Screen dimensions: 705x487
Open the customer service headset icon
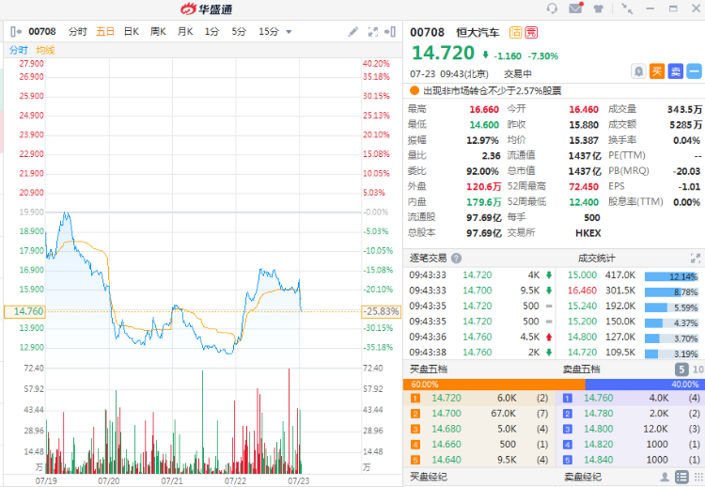[x=552, y=8]
